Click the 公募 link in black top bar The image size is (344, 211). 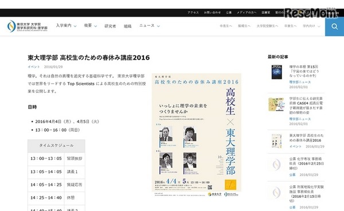(x=229, y=13)
